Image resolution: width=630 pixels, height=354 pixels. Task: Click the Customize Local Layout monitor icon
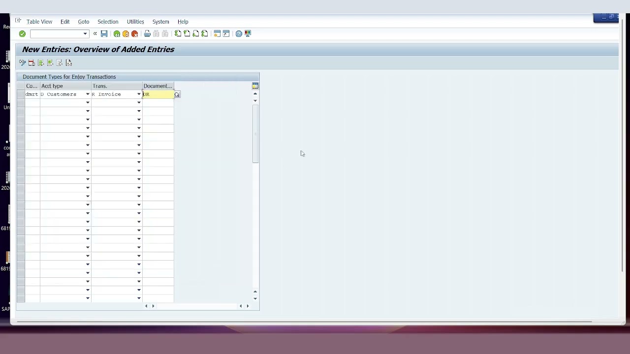click(248, 34)
